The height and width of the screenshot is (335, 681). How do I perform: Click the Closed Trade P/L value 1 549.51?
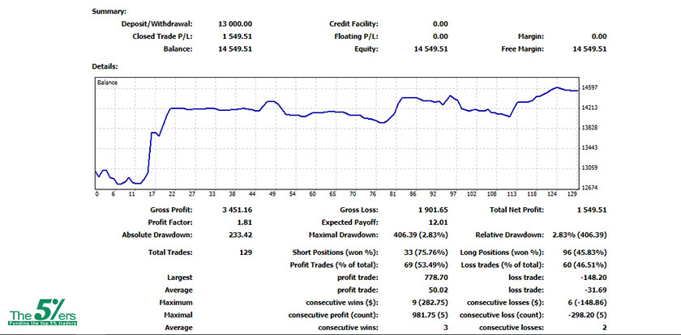(x=237, y=36)
